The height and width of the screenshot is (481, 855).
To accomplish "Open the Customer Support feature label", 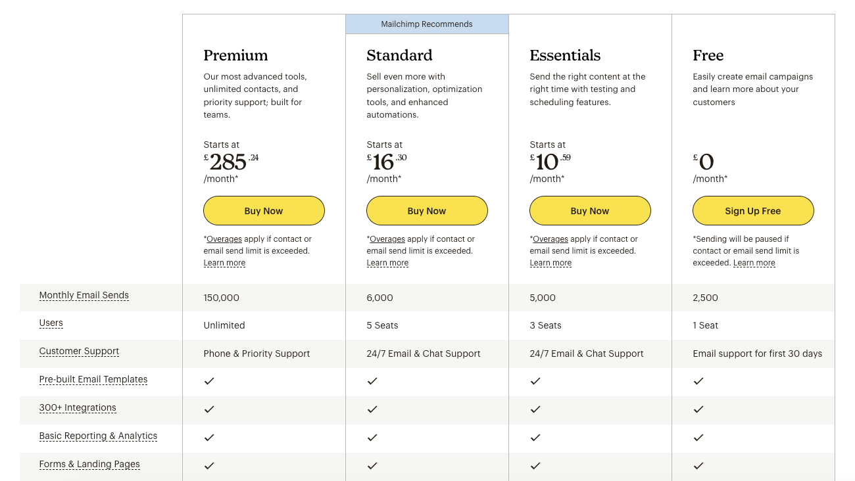I will [x=79, y=351].
